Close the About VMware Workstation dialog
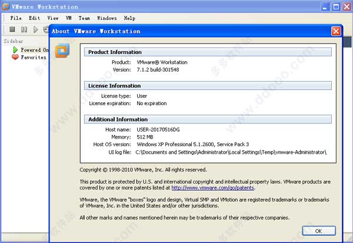The image size is (353, 243). coord(336,31)
